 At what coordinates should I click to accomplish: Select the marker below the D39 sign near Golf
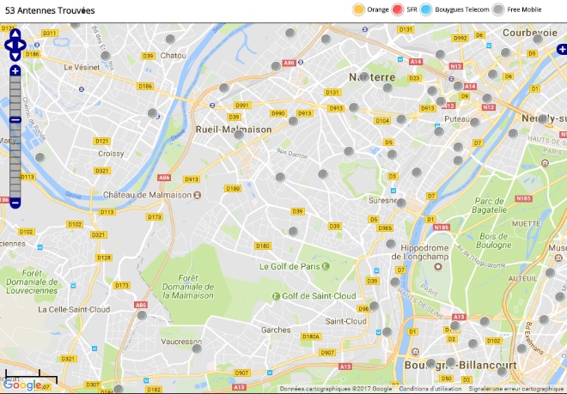pyautogui.click(x=293, y=232)
